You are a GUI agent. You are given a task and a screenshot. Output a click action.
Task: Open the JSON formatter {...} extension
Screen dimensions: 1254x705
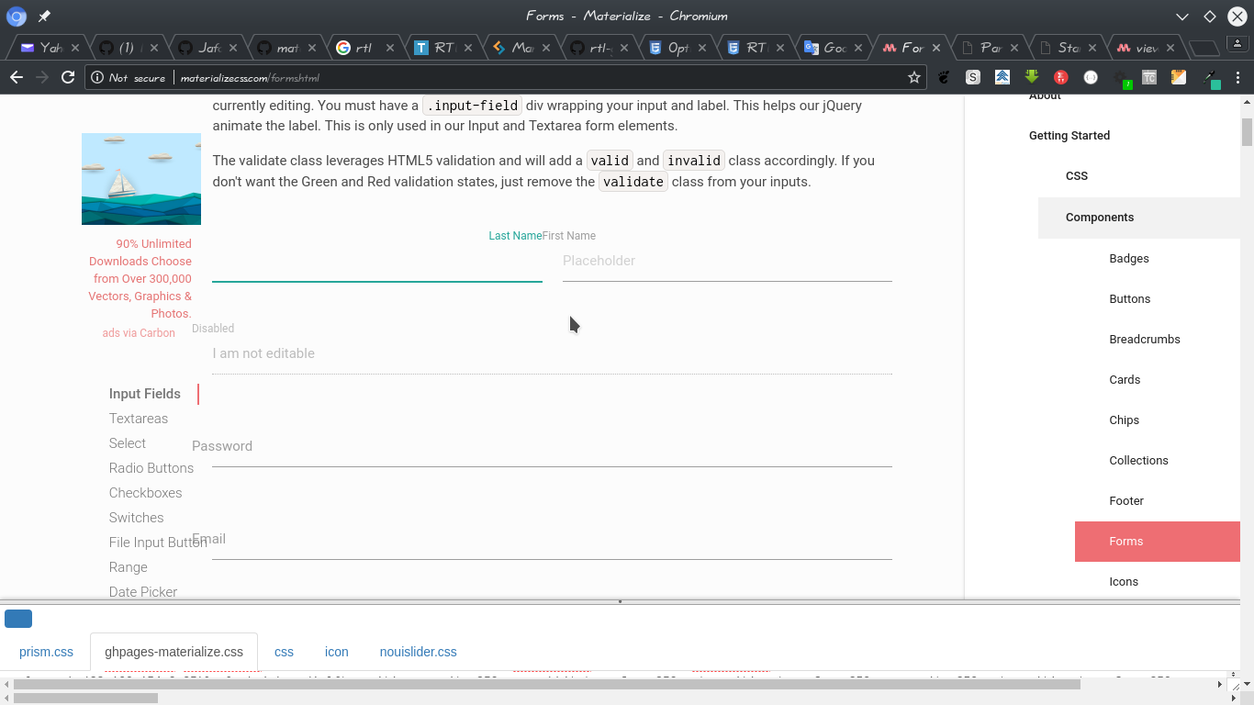pos(1091,77)
